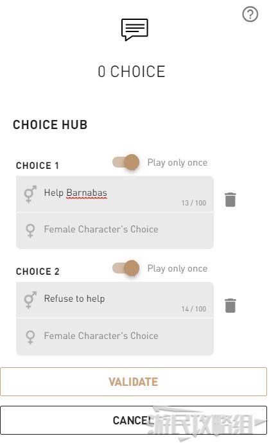Delete Choice 1 with trash icon
Image resolution: width=269 pixels, height=443 pixels.
[x=230, y=200]
